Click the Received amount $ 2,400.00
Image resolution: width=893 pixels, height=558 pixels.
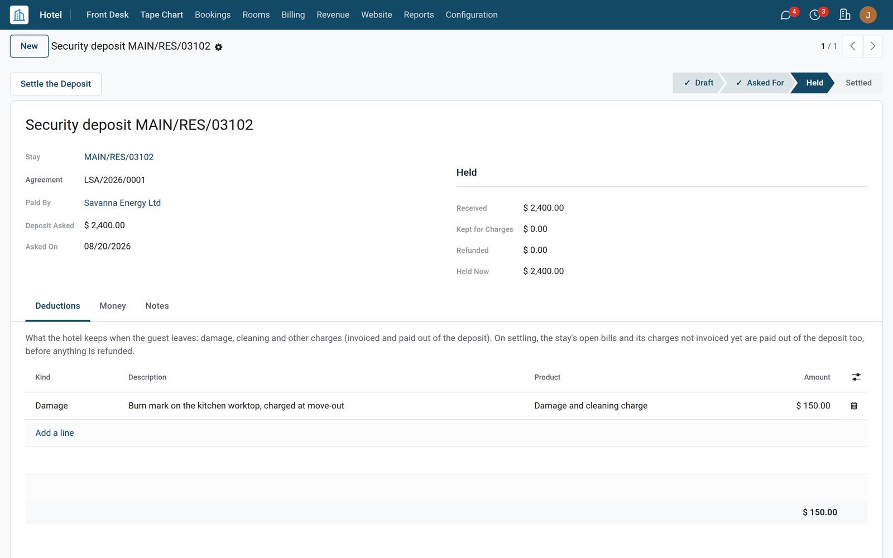click(x=544, y=208)
